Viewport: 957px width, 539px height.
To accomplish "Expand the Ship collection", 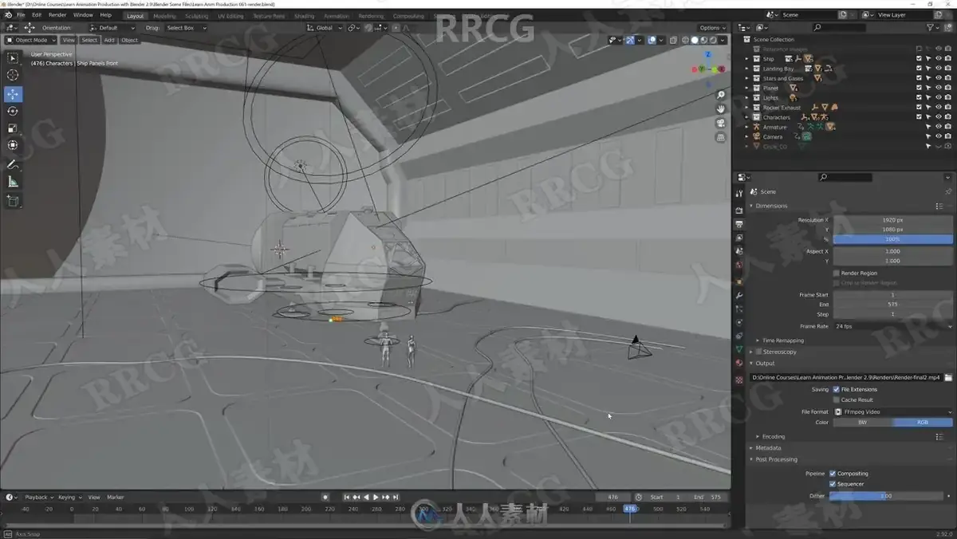I will coord(747,59).
